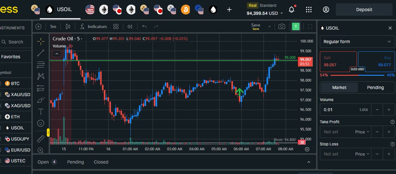
Task: Click the compare or add symbol plus icon
Action: click(x=39, y=26)
